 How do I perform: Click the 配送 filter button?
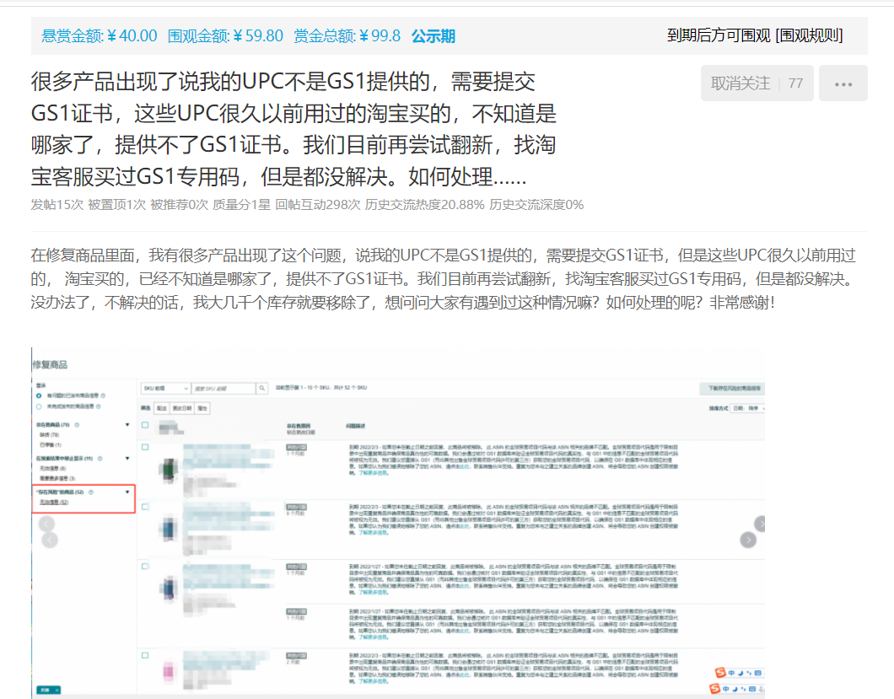(x=162, y=408)
